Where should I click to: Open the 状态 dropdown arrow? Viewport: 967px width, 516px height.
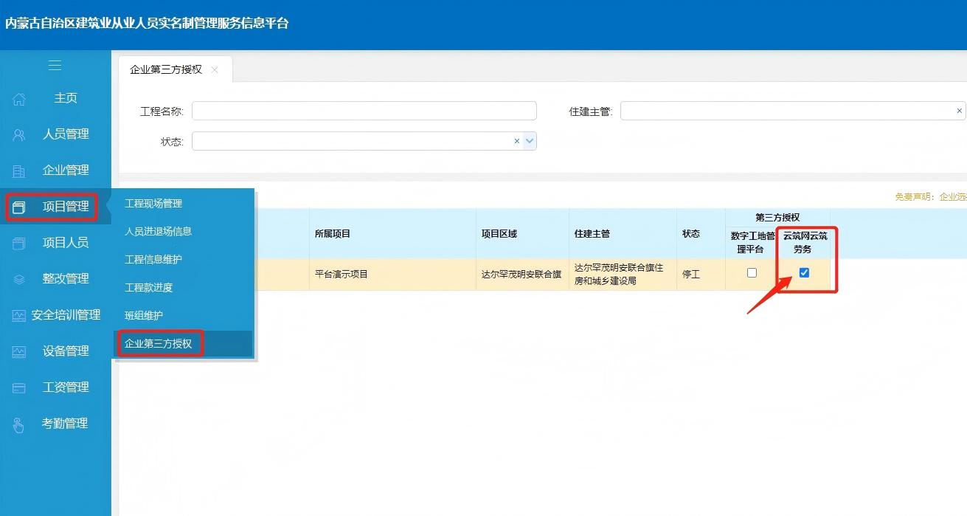click(x=530, y=141)
